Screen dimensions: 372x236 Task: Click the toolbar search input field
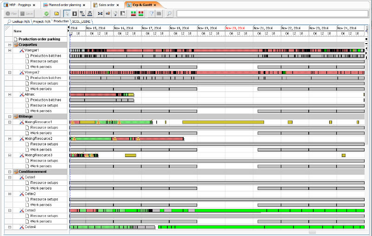(x=271, y=13)
